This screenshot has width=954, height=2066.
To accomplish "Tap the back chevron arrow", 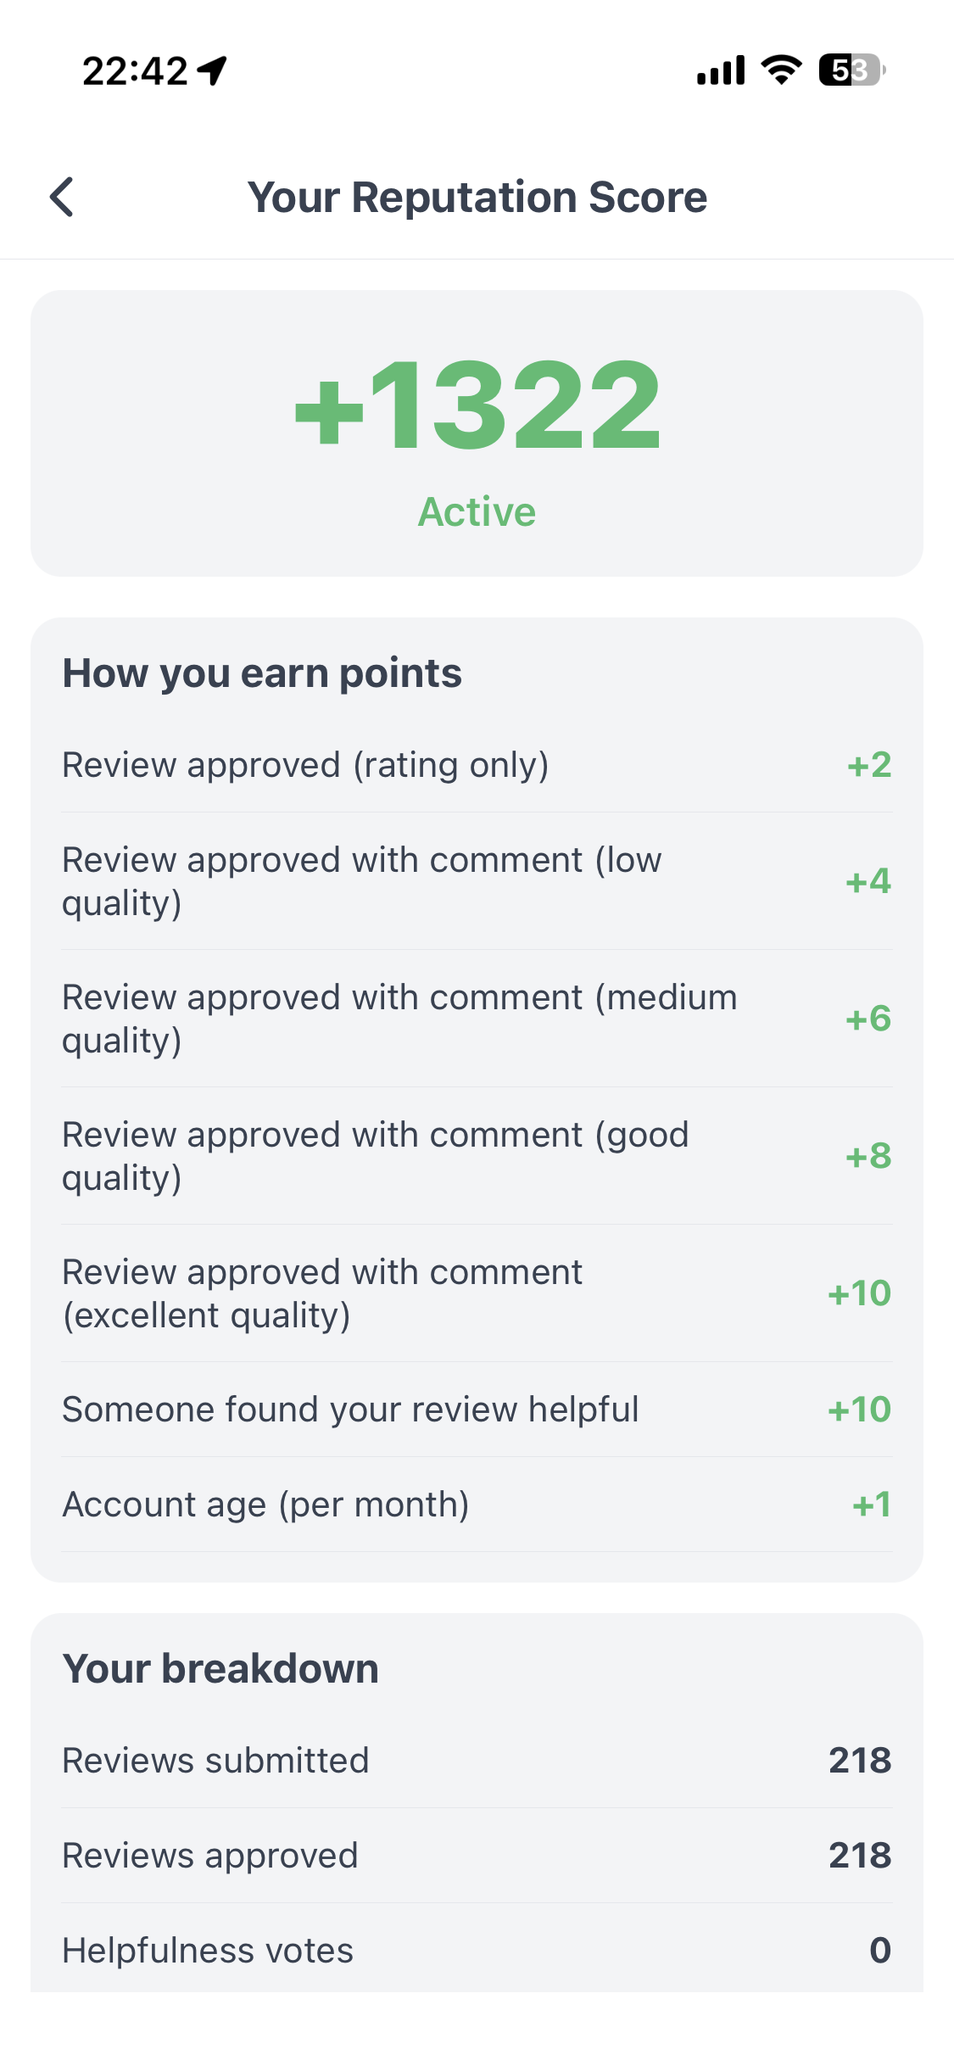I will [62, 198].
